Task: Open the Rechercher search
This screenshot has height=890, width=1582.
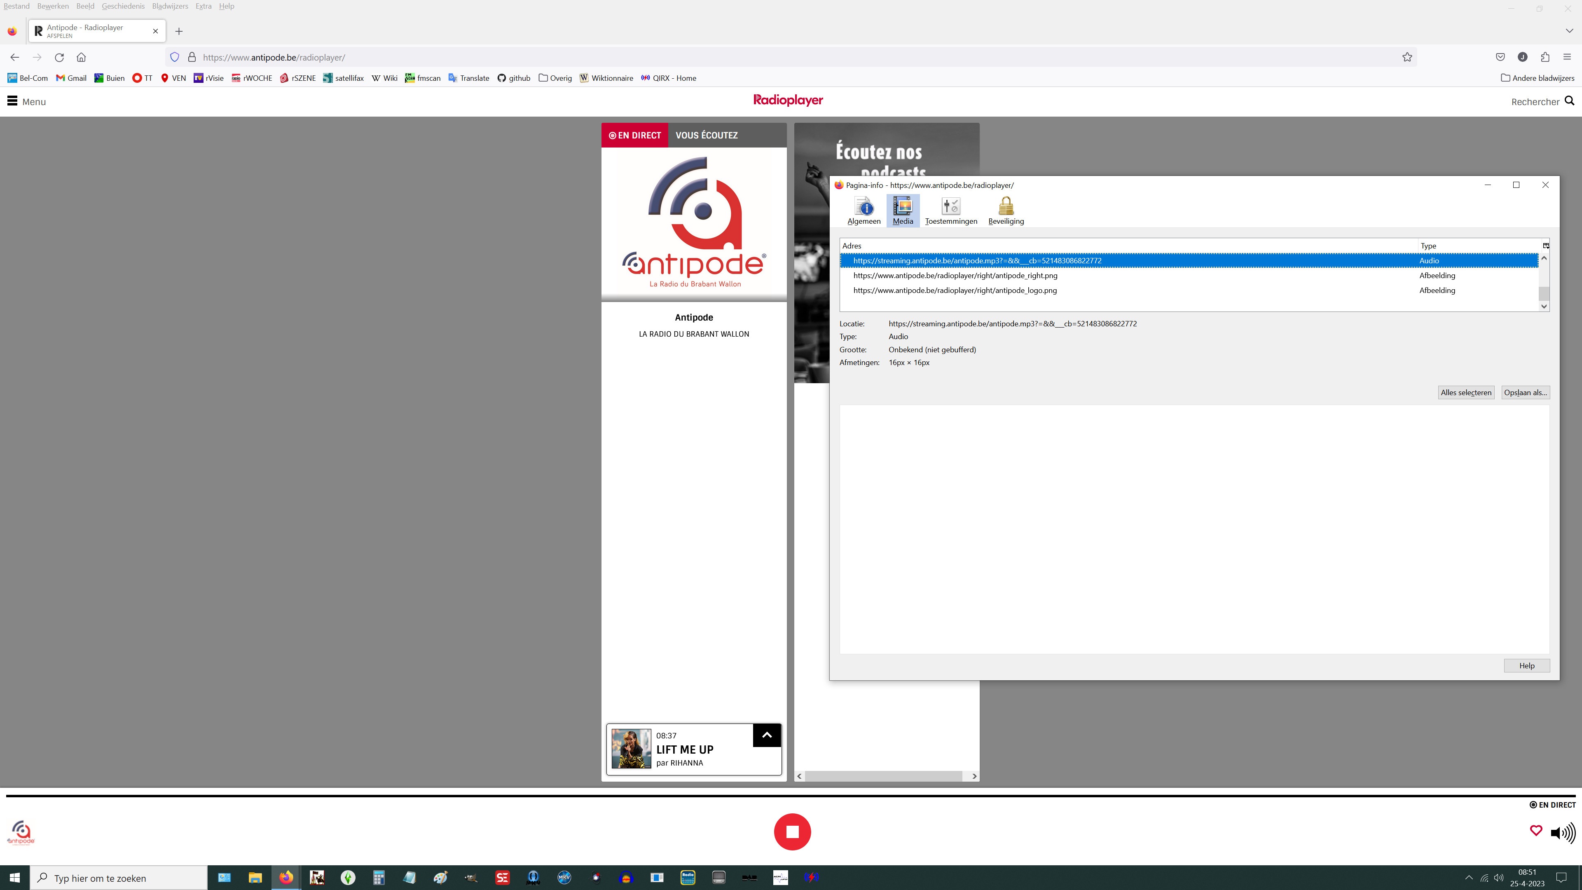Action: coord(1542,101)
